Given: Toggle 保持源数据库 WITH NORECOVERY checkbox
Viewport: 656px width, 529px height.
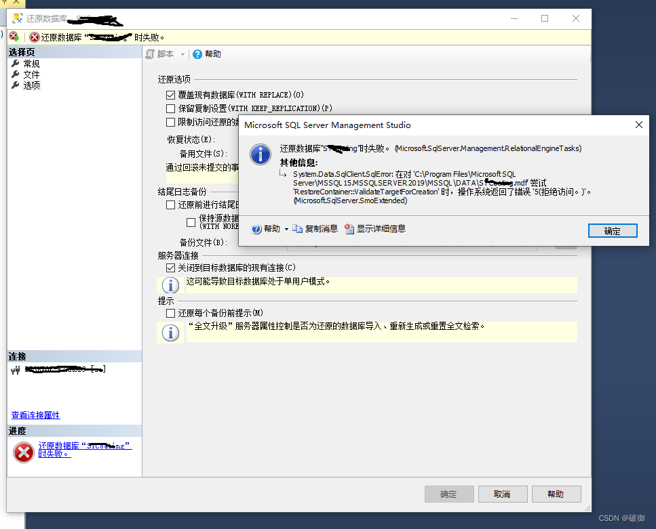Looking at the screenshot, I should pyautogui.click(x=191, y=222).
